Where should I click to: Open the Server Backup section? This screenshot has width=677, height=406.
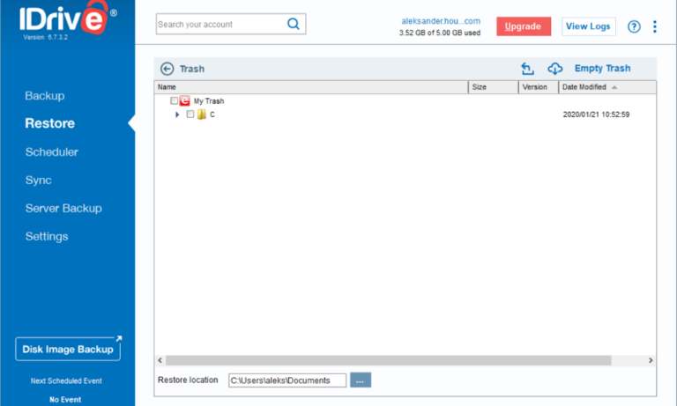point(63,209)
